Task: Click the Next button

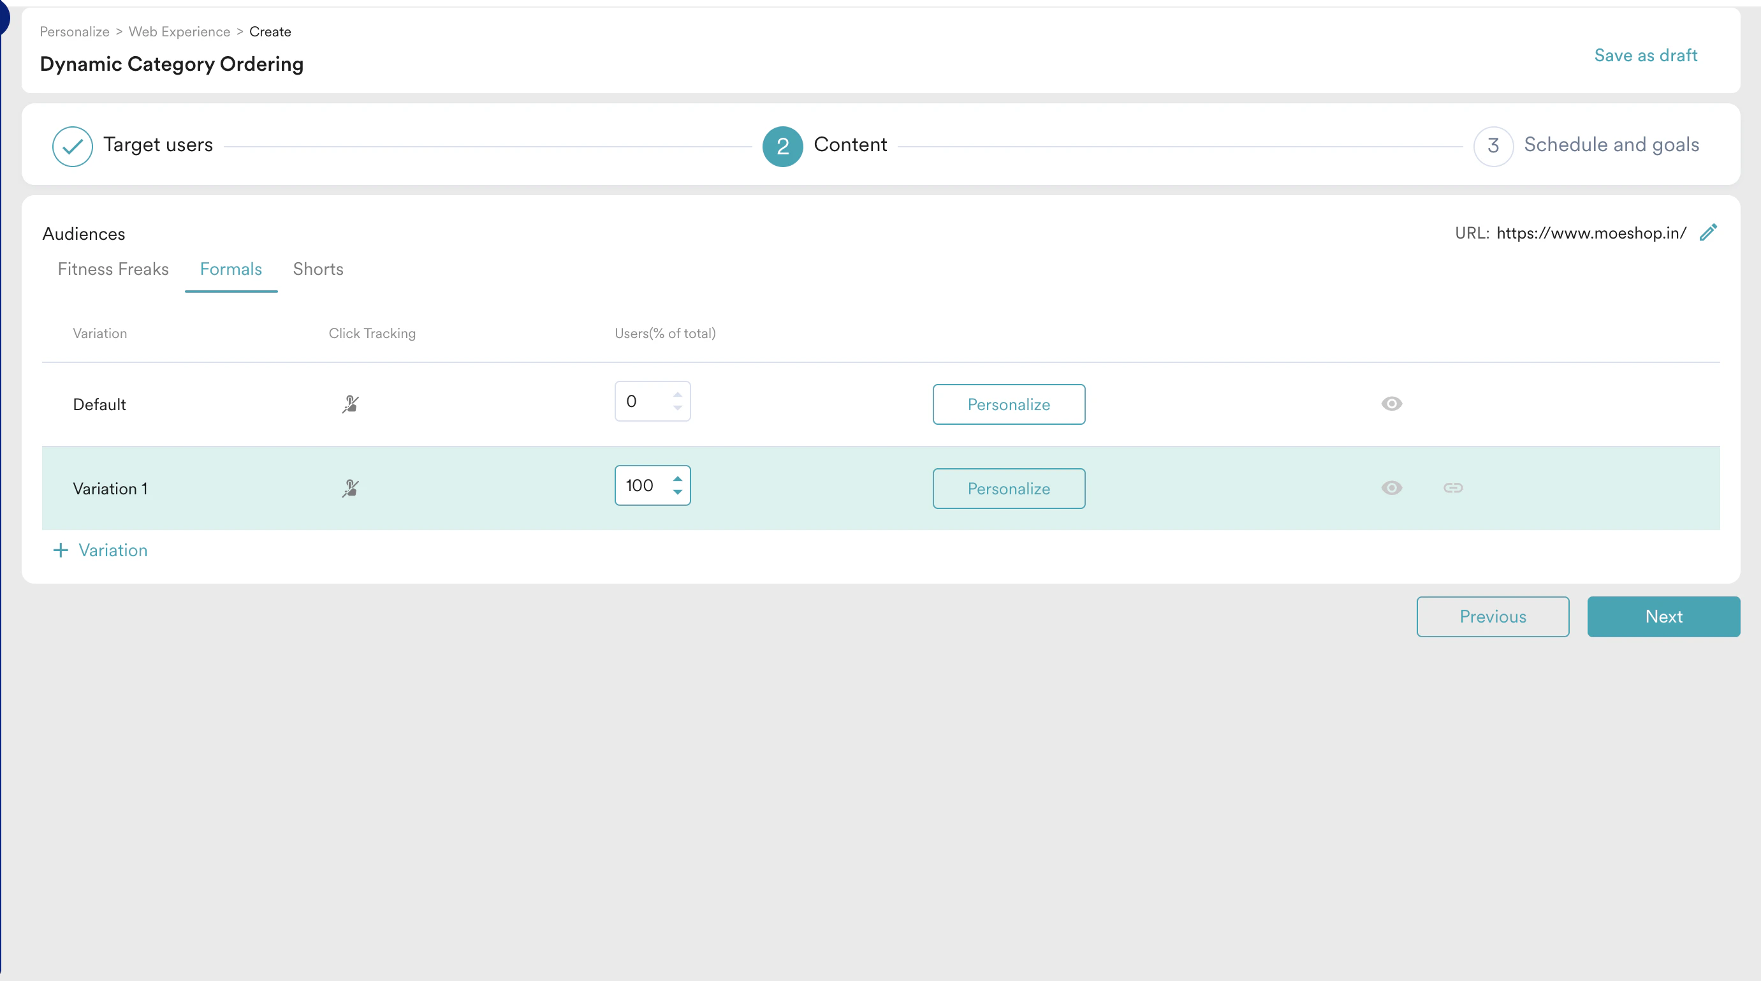Action: [x=1663, y=616]
